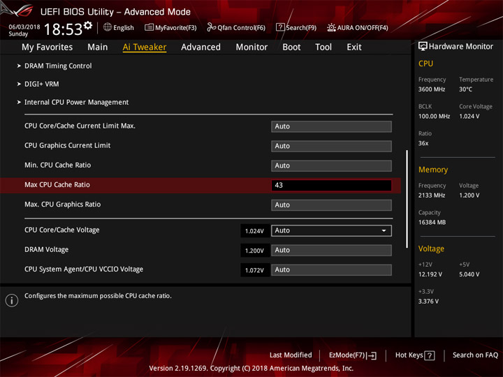
Task: Click the 06/03/2018 Sunday date
Action: click(x=24, y=30)
